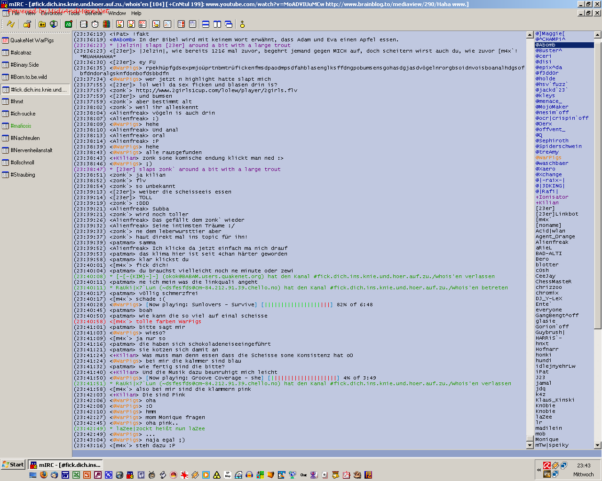Click the Tile Horizontal windows icon

(x=206, y=24)
